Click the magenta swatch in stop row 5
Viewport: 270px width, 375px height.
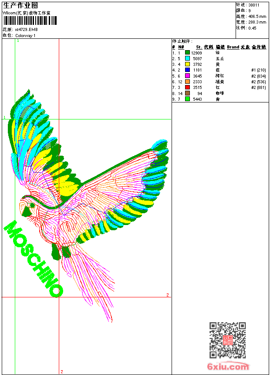coord(187,76)
